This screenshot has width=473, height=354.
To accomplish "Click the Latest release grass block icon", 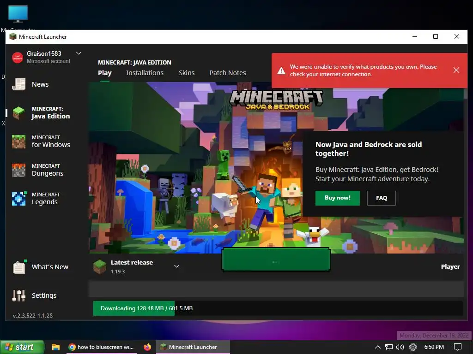I will click(100, 267).
